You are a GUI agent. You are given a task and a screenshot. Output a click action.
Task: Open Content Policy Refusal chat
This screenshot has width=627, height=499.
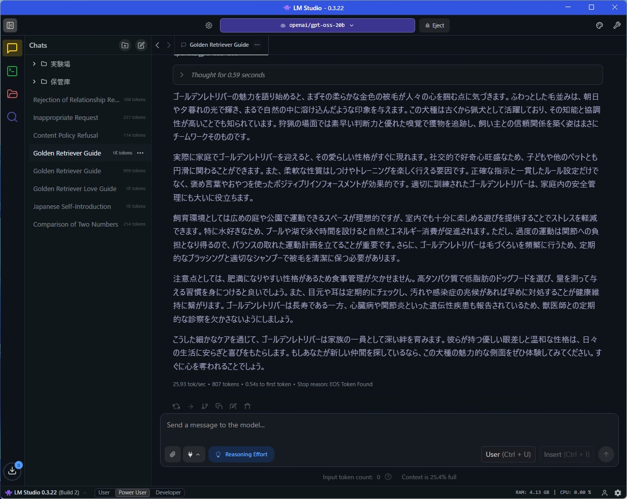[89, 135]
